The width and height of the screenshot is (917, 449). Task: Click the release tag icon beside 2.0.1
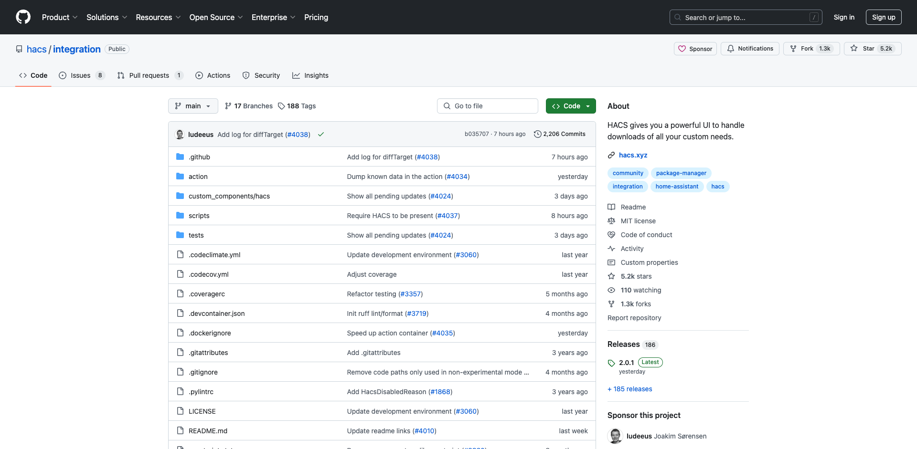611,363
